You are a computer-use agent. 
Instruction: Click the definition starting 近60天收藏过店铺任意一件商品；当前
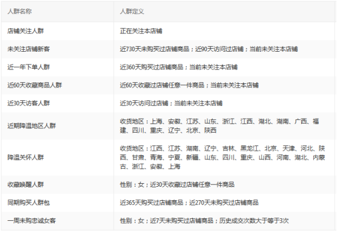click(189, 85)
